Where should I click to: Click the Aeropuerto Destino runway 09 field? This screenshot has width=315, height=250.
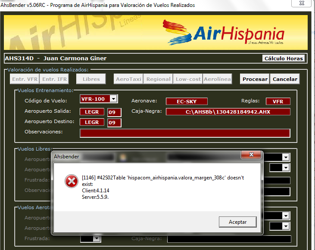pos(114,123)
